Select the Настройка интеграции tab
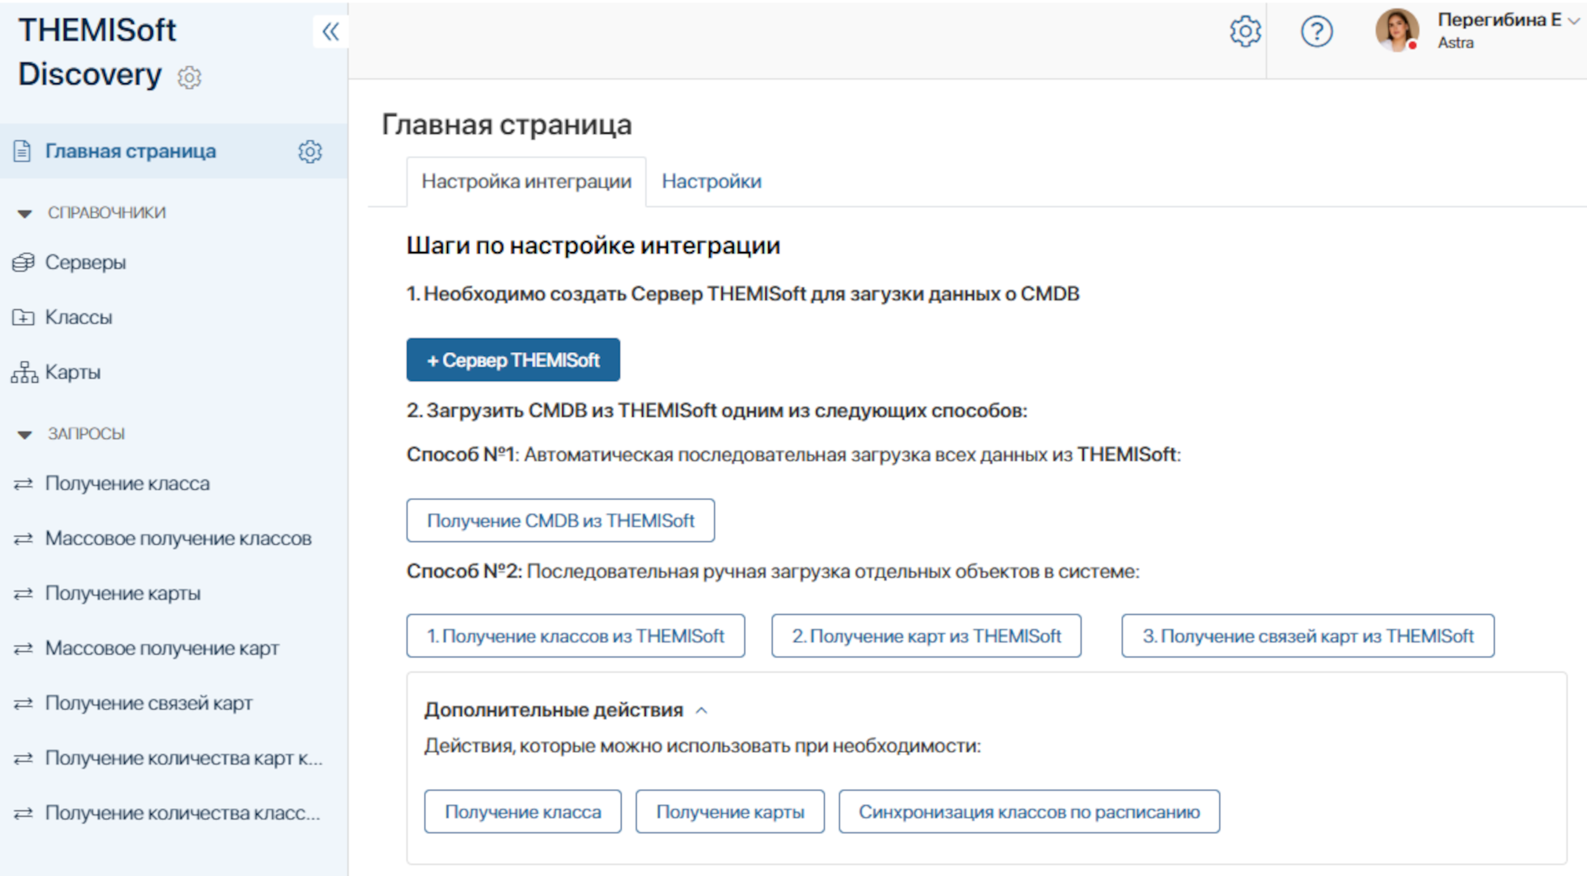Screen dimensions: 1587x876 [526, 182]
